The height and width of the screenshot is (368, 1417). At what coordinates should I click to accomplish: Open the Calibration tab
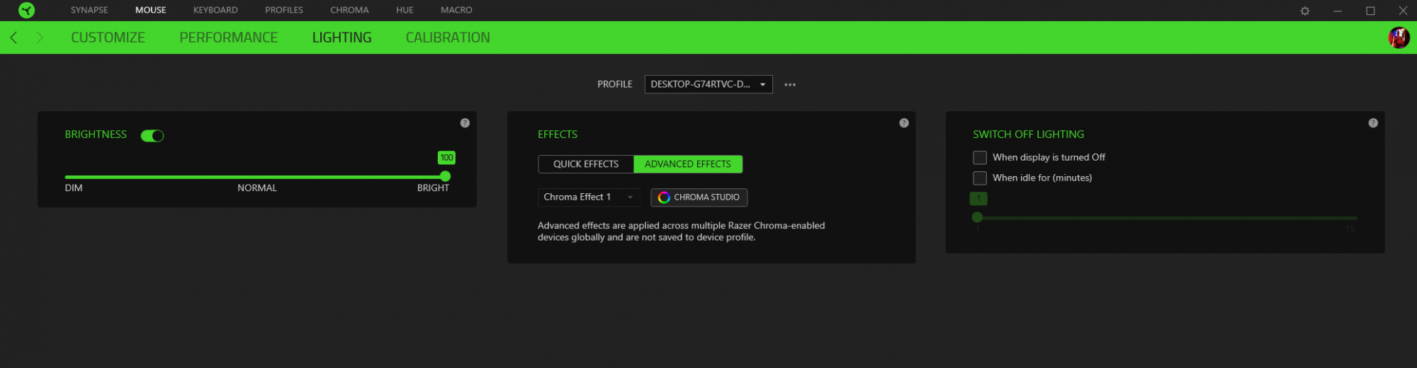(447, 38)
